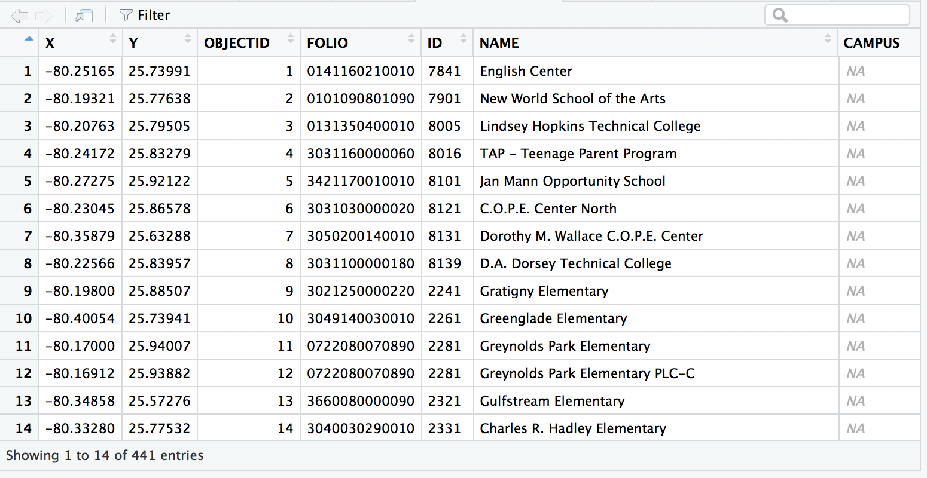Select 'Gratigny Elementary' cell
Image resolution: width=927 pixels, height=478 pixels.
coord(655,291)
